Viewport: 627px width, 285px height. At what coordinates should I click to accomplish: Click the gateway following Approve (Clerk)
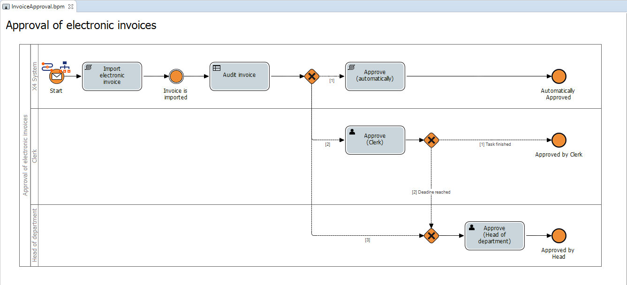(x=431, y=140)
